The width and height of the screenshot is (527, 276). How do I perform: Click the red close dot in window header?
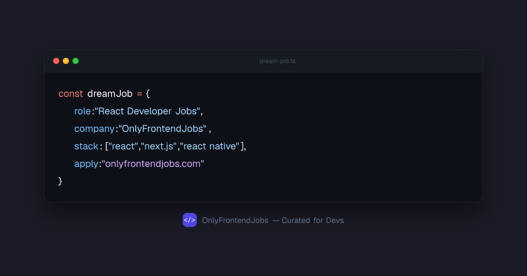[56, 61]
